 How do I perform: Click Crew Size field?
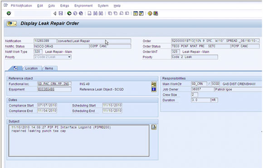tap(195, 95)
